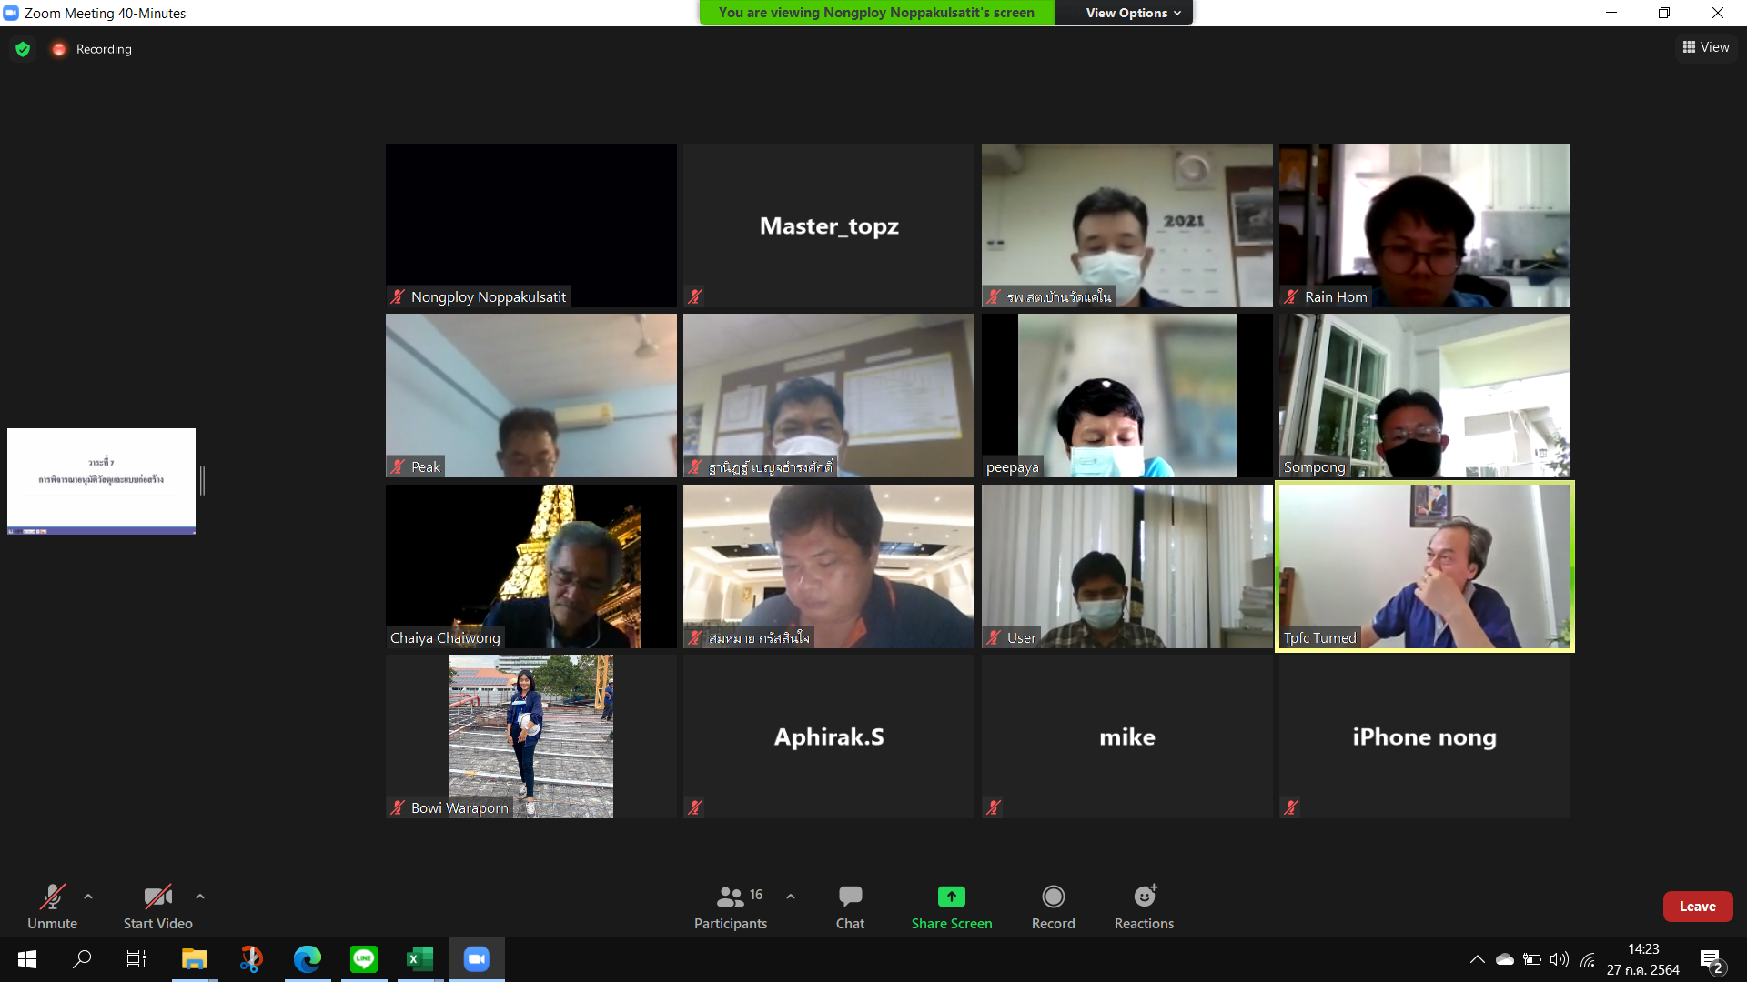The height and width of the screenshot is (982, 1747).
Task: Open the LINE app from the taskbar
Action: point(364,958)
